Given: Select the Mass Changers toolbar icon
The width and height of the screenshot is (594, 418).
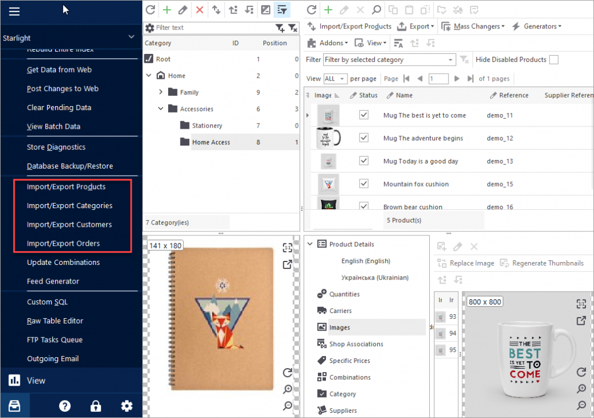Looking at the screenshot, I should coord(448,26).
